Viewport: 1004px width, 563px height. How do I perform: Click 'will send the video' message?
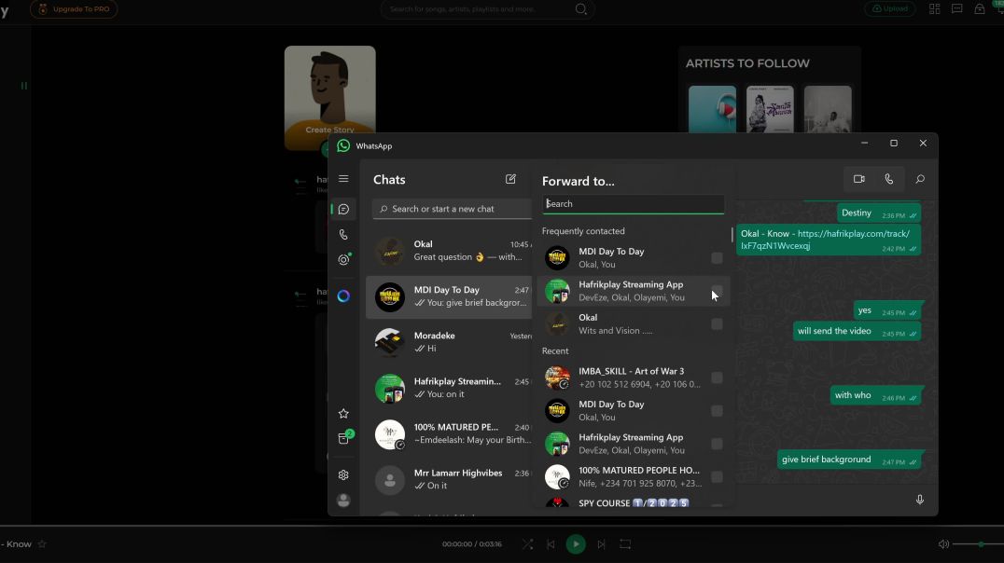pyautogui.click(x=858, y=332)
